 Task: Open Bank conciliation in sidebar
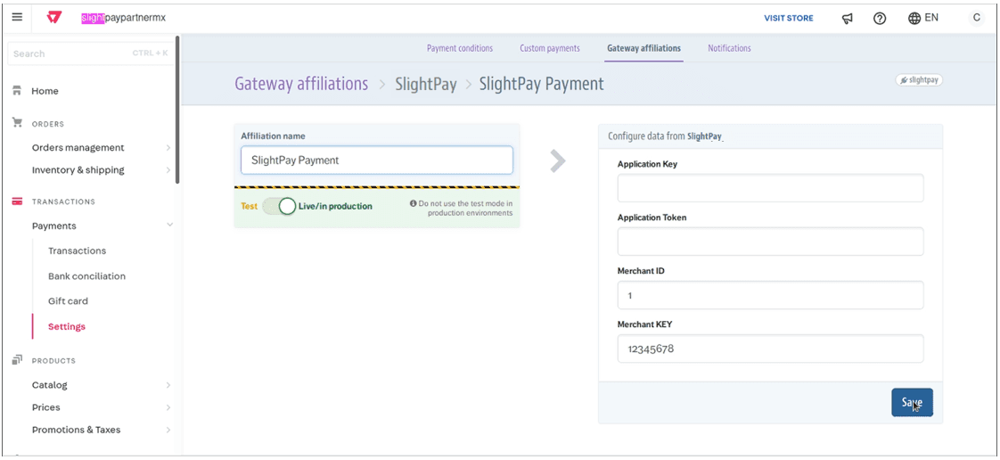(86, 276)
